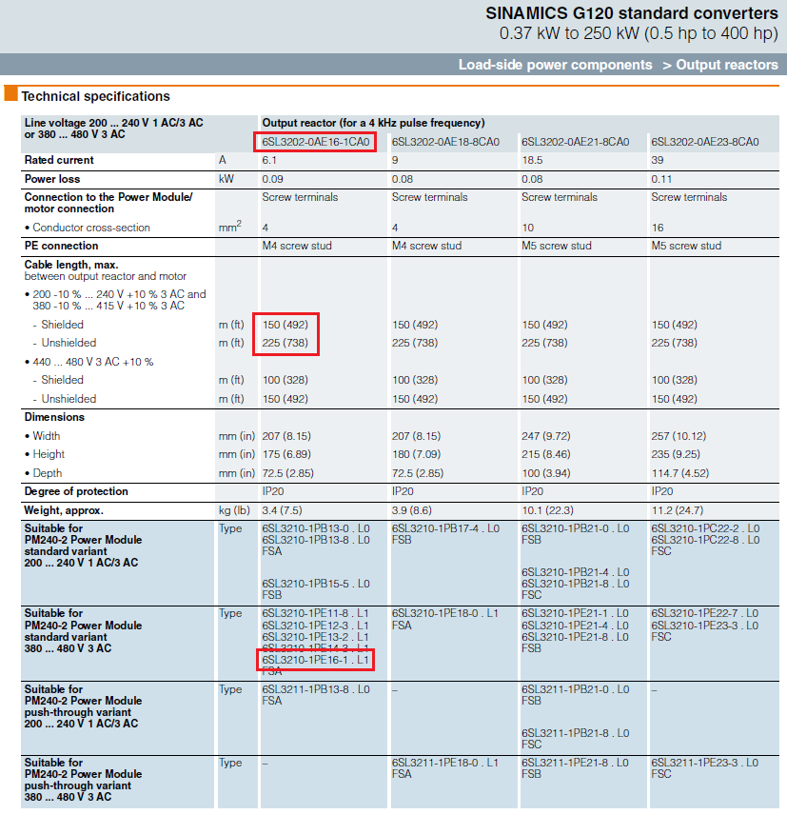
Task: Click weight value 3.9 (8.6)
Action: (412, 510)
